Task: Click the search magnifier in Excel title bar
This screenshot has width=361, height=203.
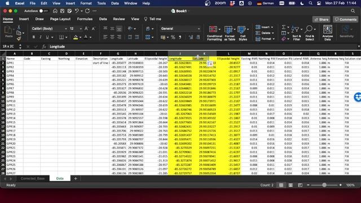Action: (353, 11)
